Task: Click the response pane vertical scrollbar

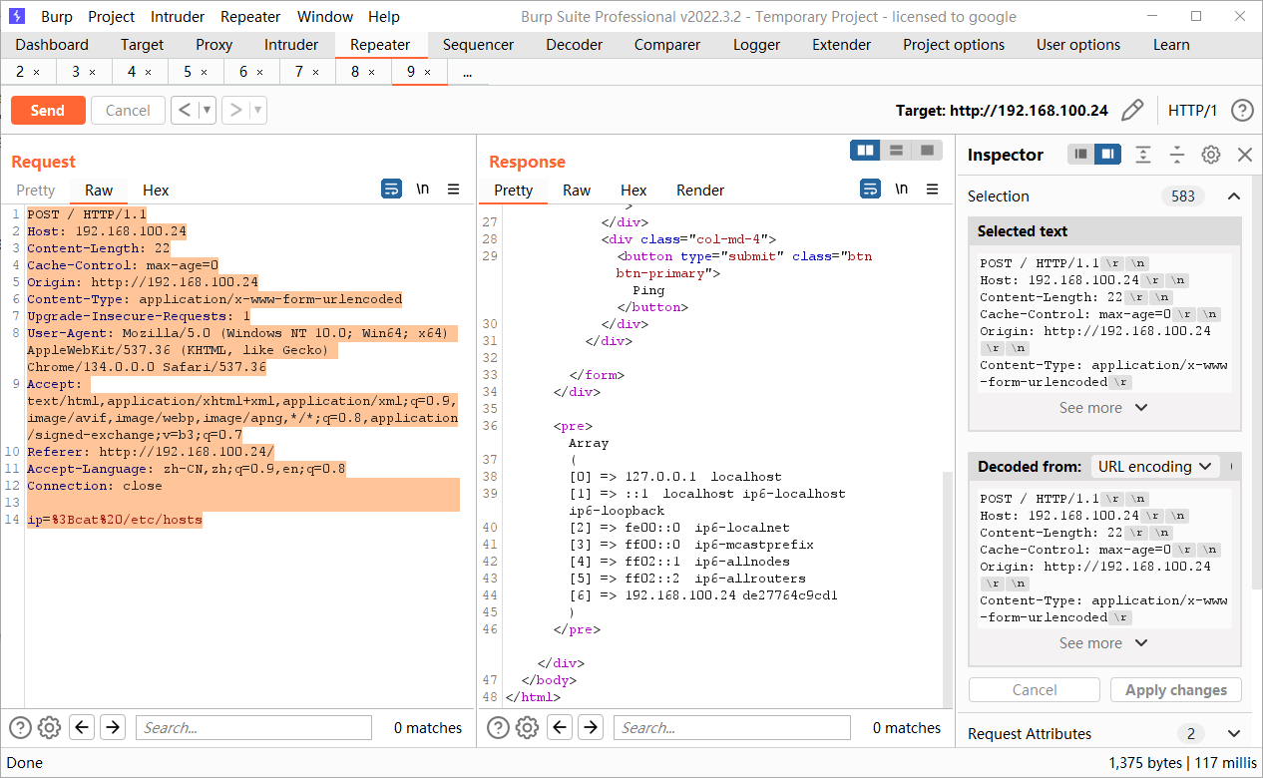Action: [948, 588]
